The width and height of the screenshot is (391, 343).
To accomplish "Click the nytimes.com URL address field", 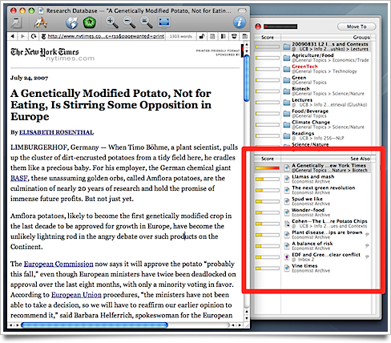I will tap(106, 36).
